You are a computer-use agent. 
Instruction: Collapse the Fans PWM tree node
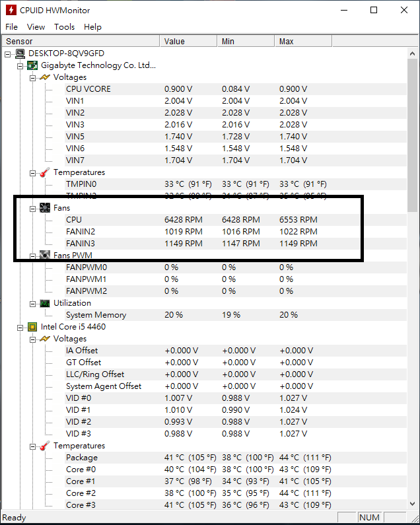pos(32,256)
